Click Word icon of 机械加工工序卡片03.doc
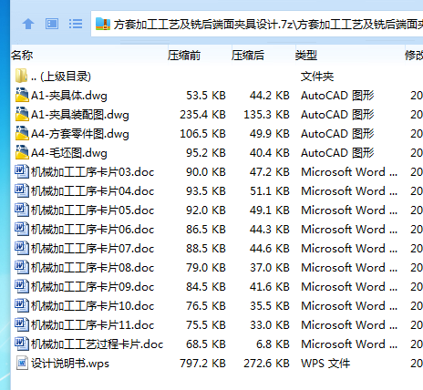 22,171
